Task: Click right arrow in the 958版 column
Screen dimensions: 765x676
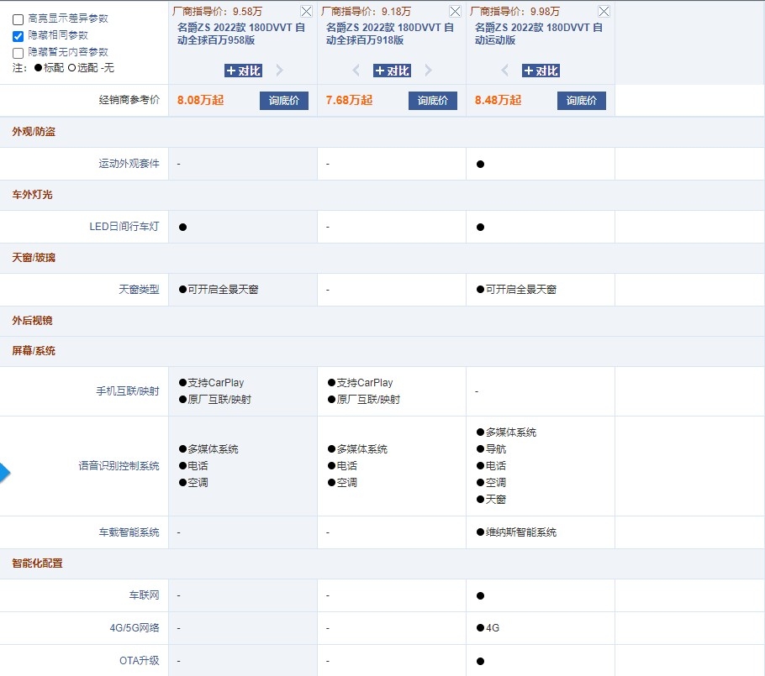Action: pos(280,71)
